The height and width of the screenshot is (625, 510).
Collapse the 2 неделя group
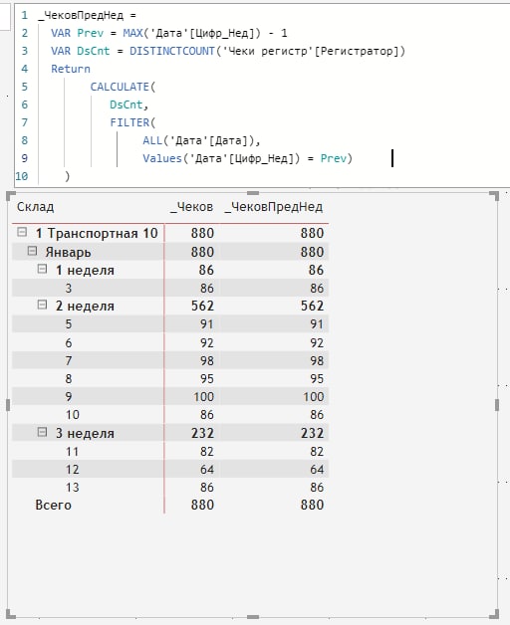click(x=42, y=305)
